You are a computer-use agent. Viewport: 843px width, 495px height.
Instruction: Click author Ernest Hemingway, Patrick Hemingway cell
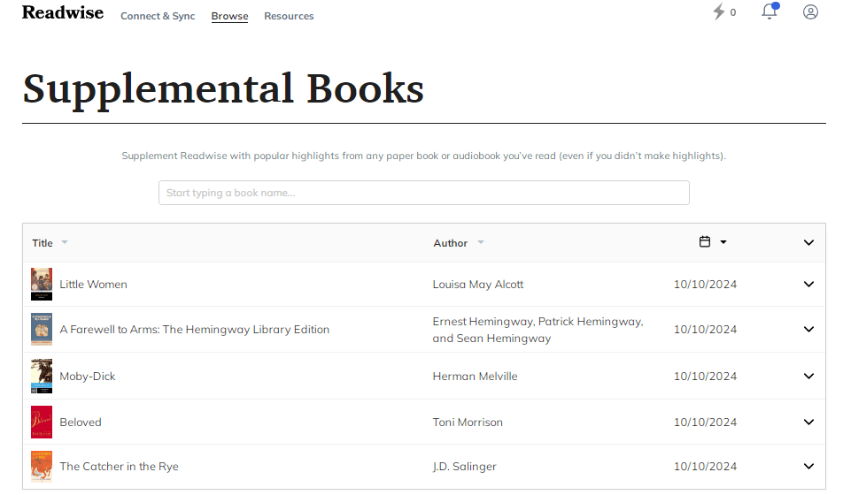(538, 330)
